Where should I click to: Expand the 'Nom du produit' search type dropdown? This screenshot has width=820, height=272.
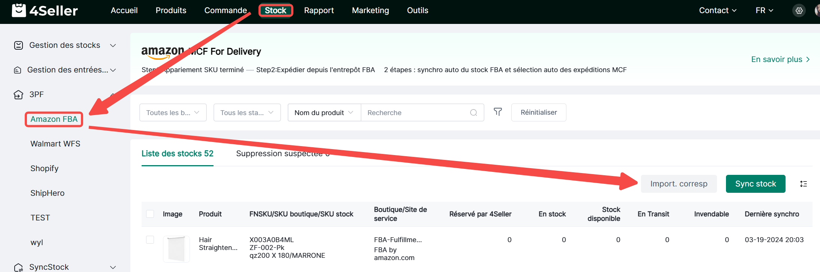tap(324, 112)
